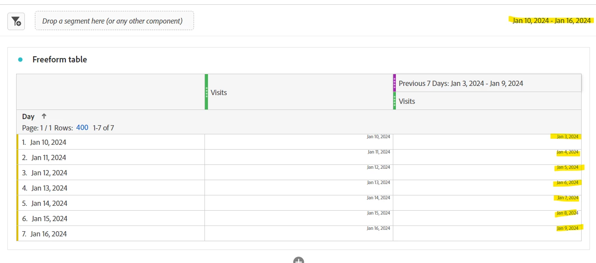Click the Jan 3, 2024 comparison cell
596x263 pixels.
click(487, 142)
